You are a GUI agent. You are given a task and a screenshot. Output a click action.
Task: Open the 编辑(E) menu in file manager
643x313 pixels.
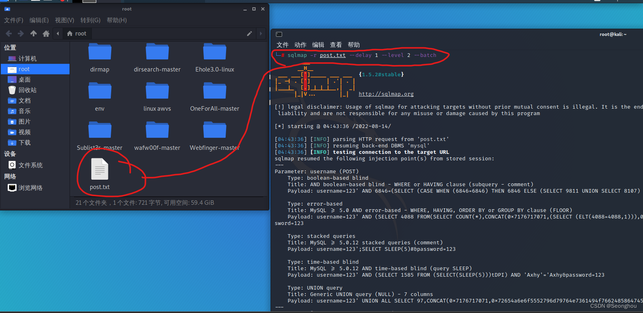click(39, 20)
